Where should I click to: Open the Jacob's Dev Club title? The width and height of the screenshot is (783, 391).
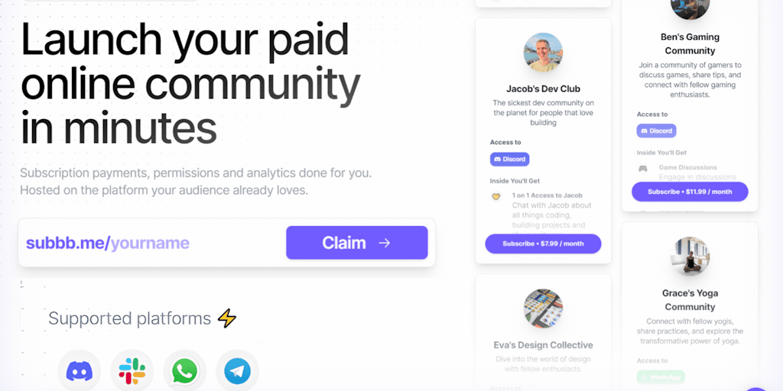[543, 89]
